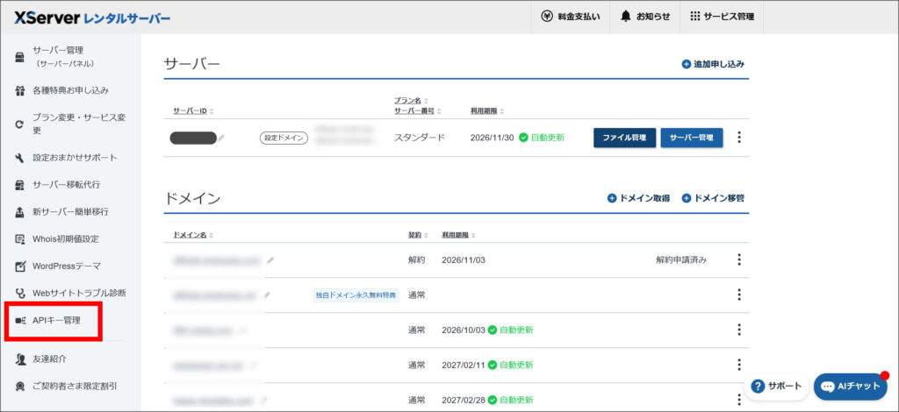The width and height of the screenshot is (899, 412).
Task: Open the server row three-dot menu
Action: (739, 138)
